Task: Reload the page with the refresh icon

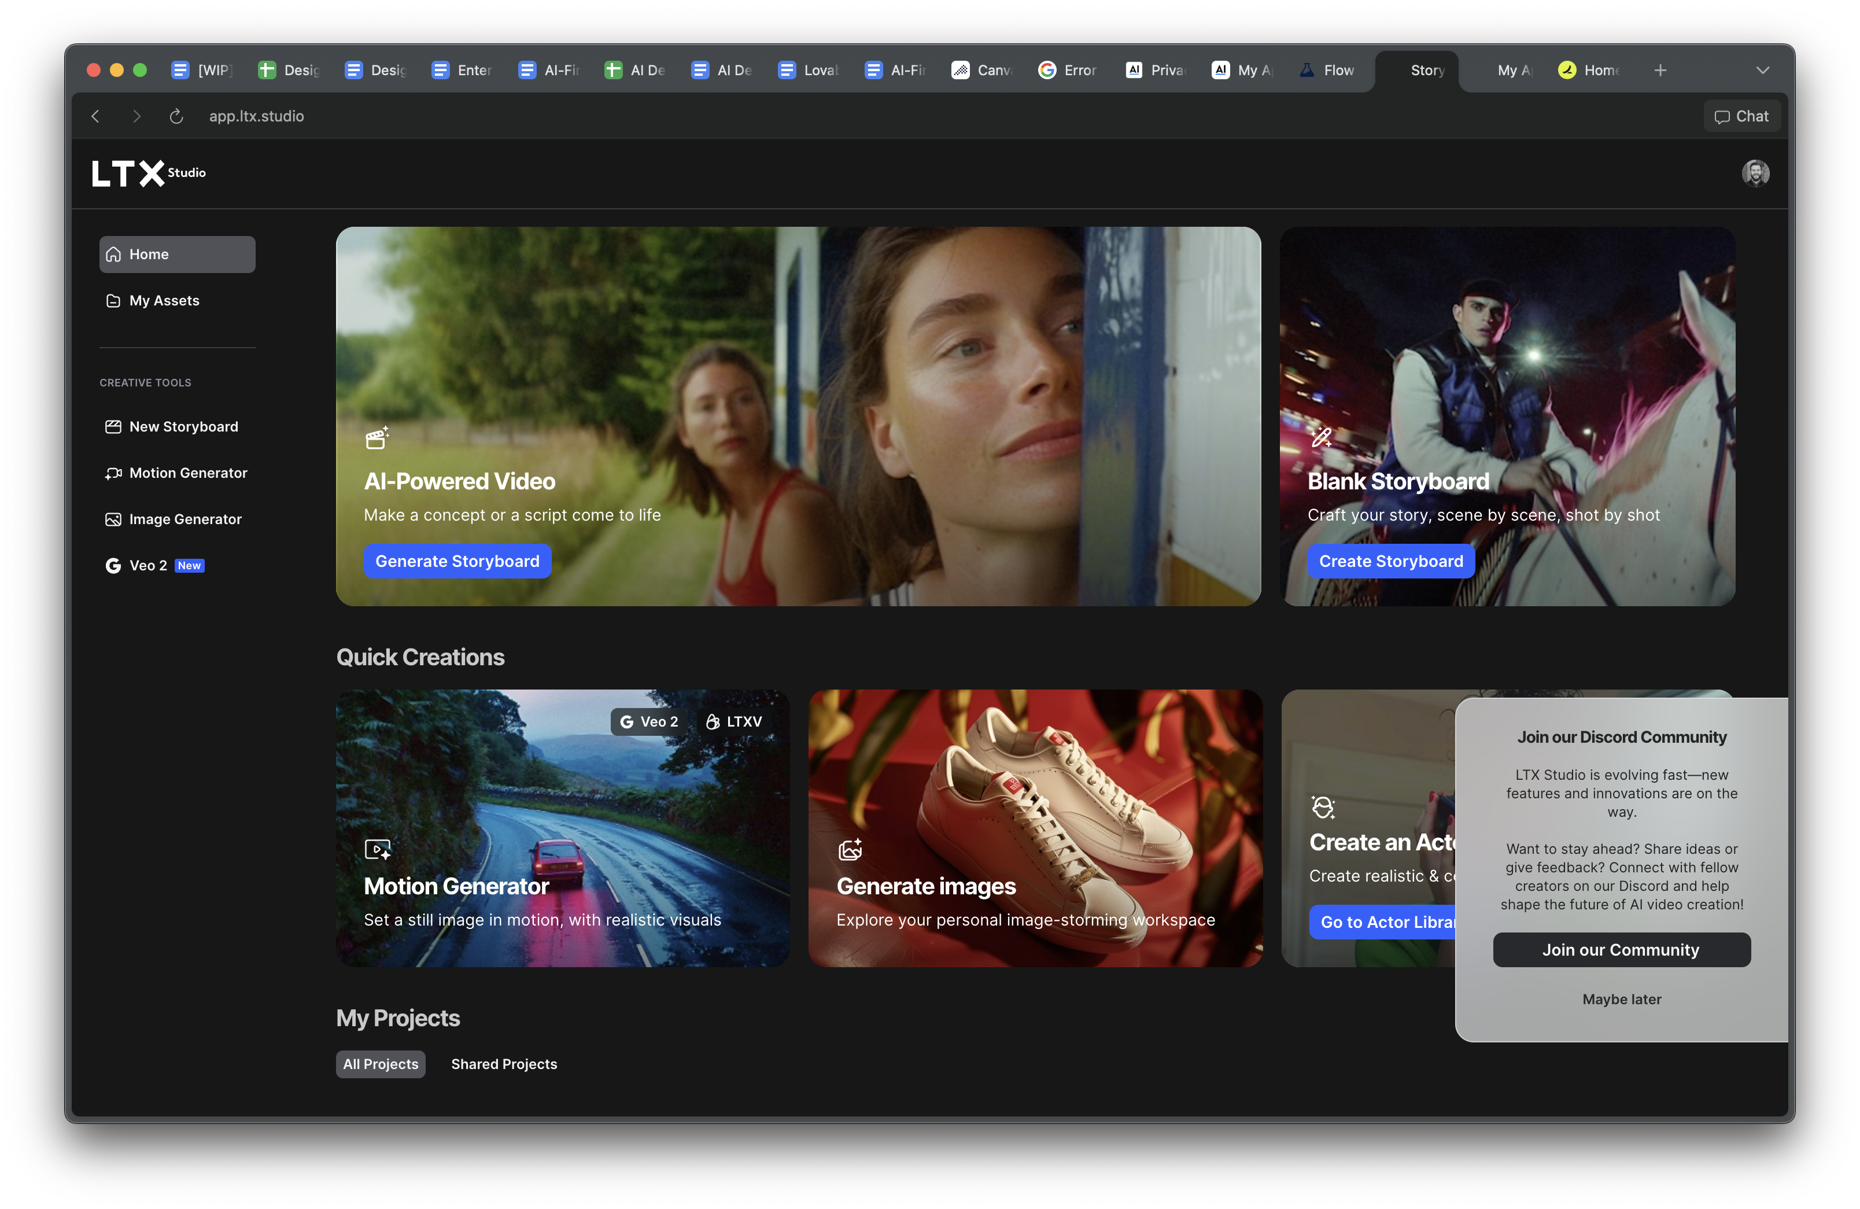Action: (x=176, y=116)
